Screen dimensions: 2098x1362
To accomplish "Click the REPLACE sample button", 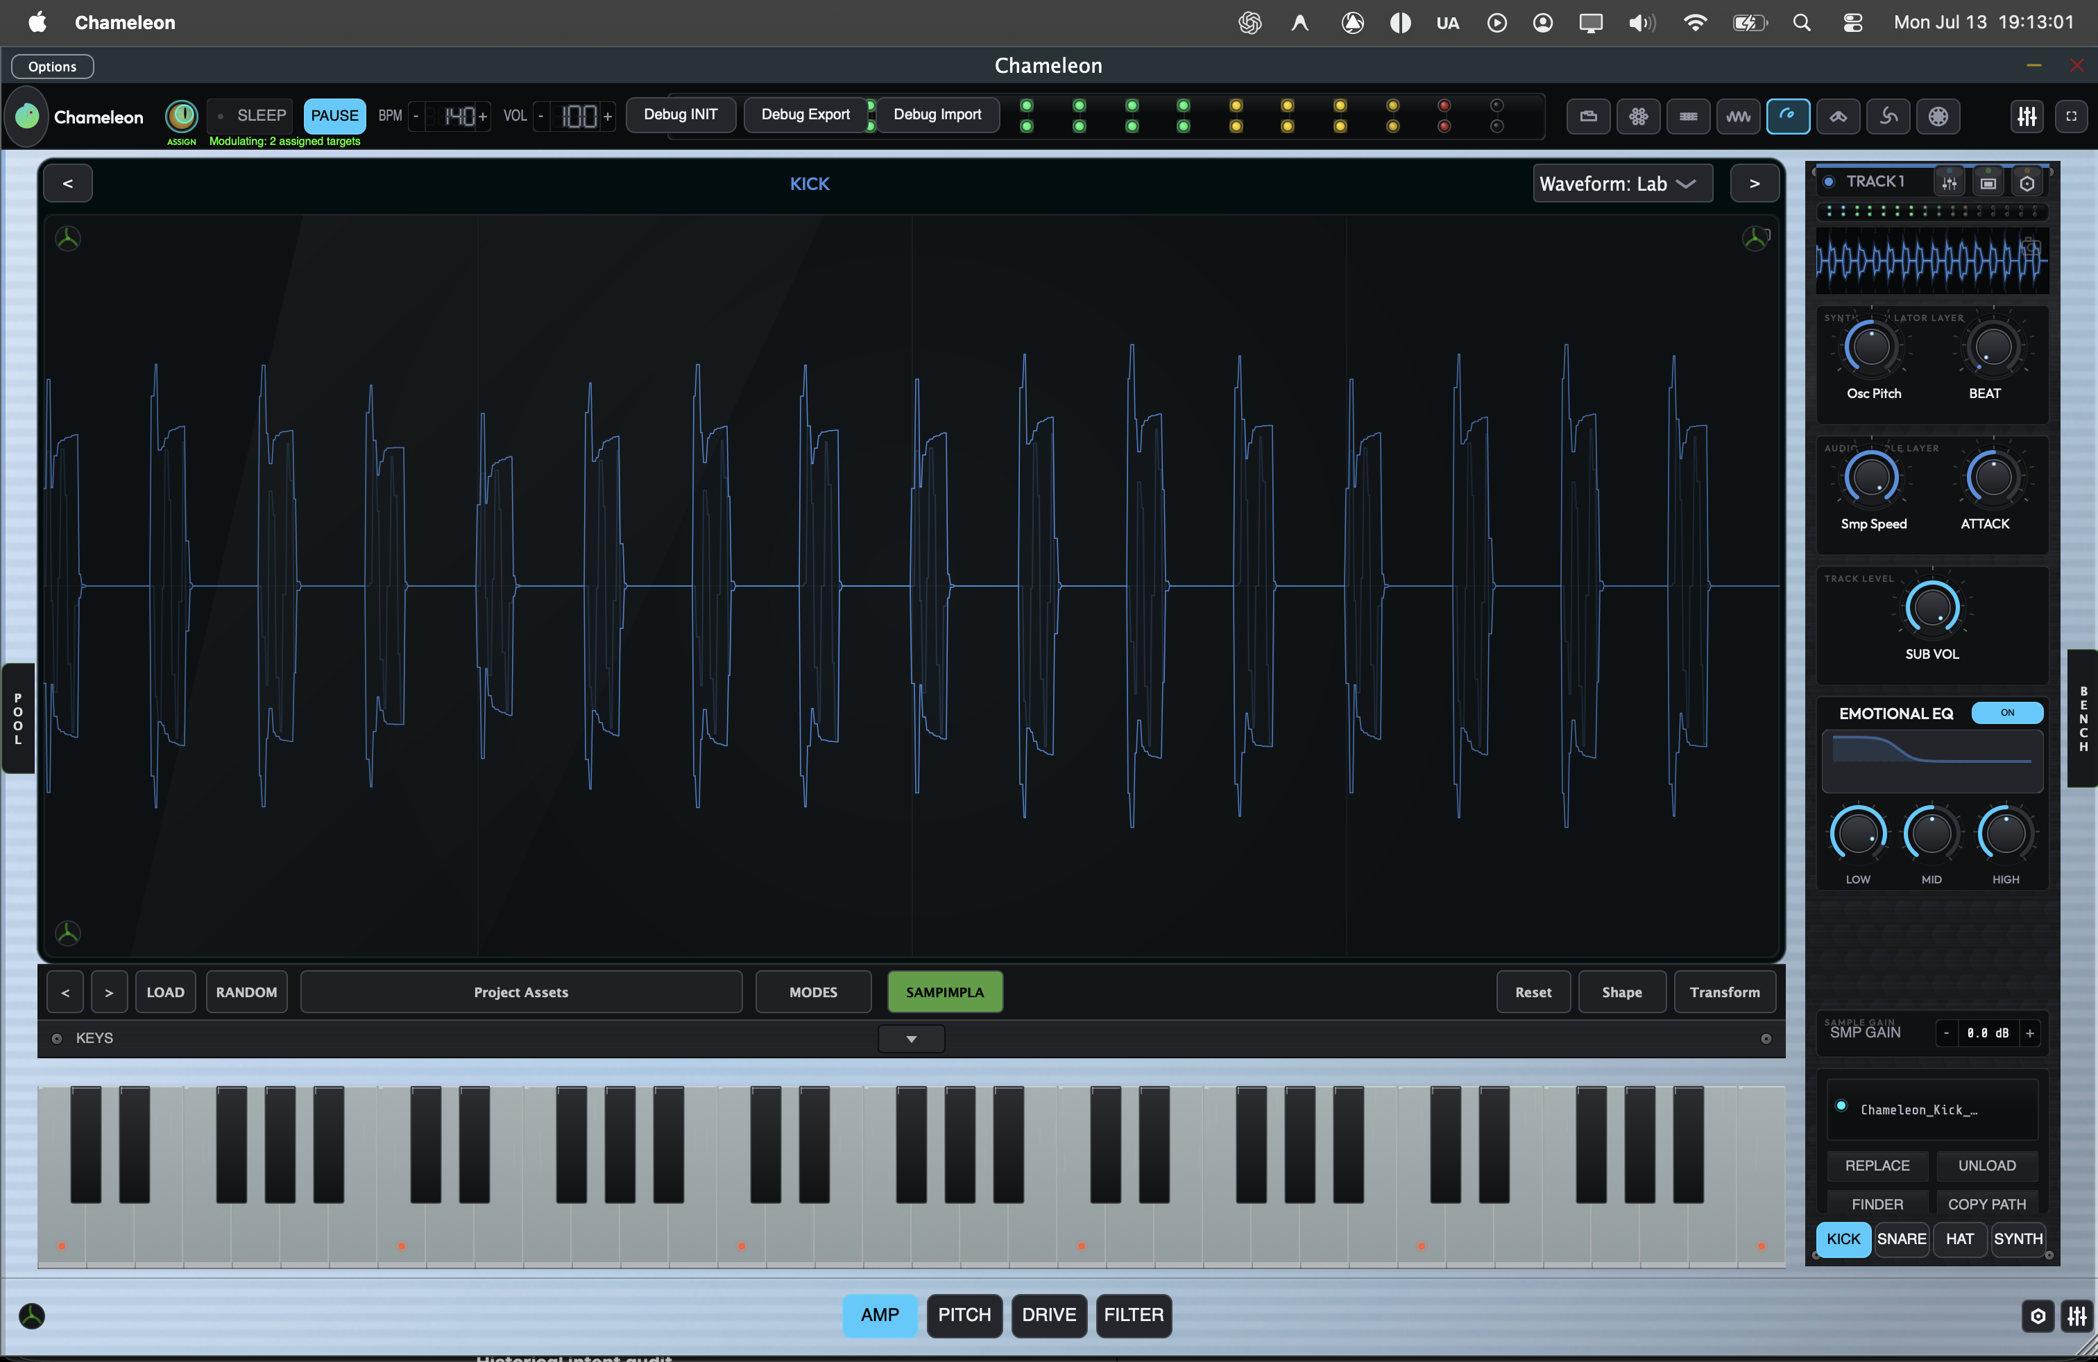I will [1877, 1166].
